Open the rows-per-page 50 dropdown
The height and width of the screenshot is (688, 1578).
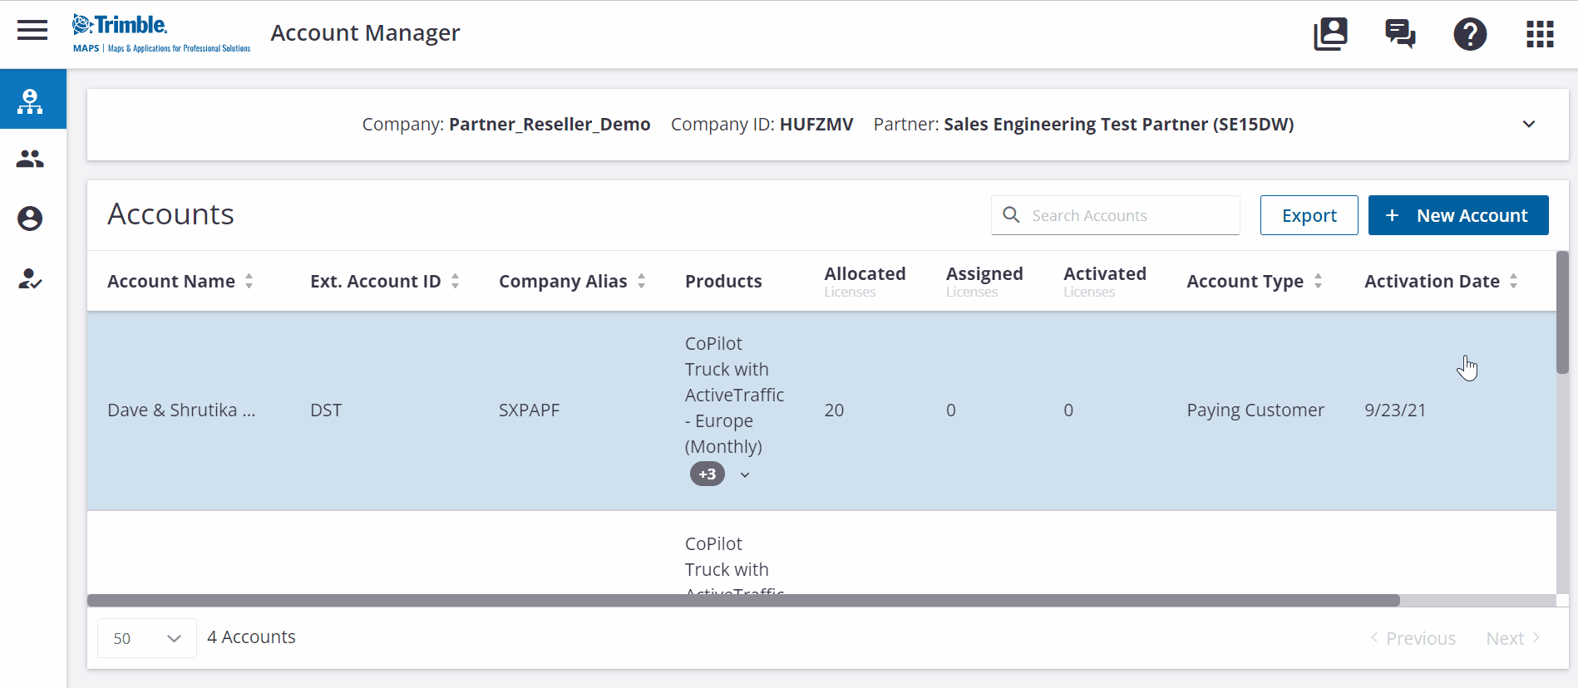147,638
